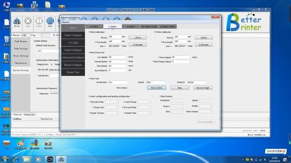Expand the Moto Choose dropdown
Viewport: 291px width, 163px height.
tap(206, 111)
